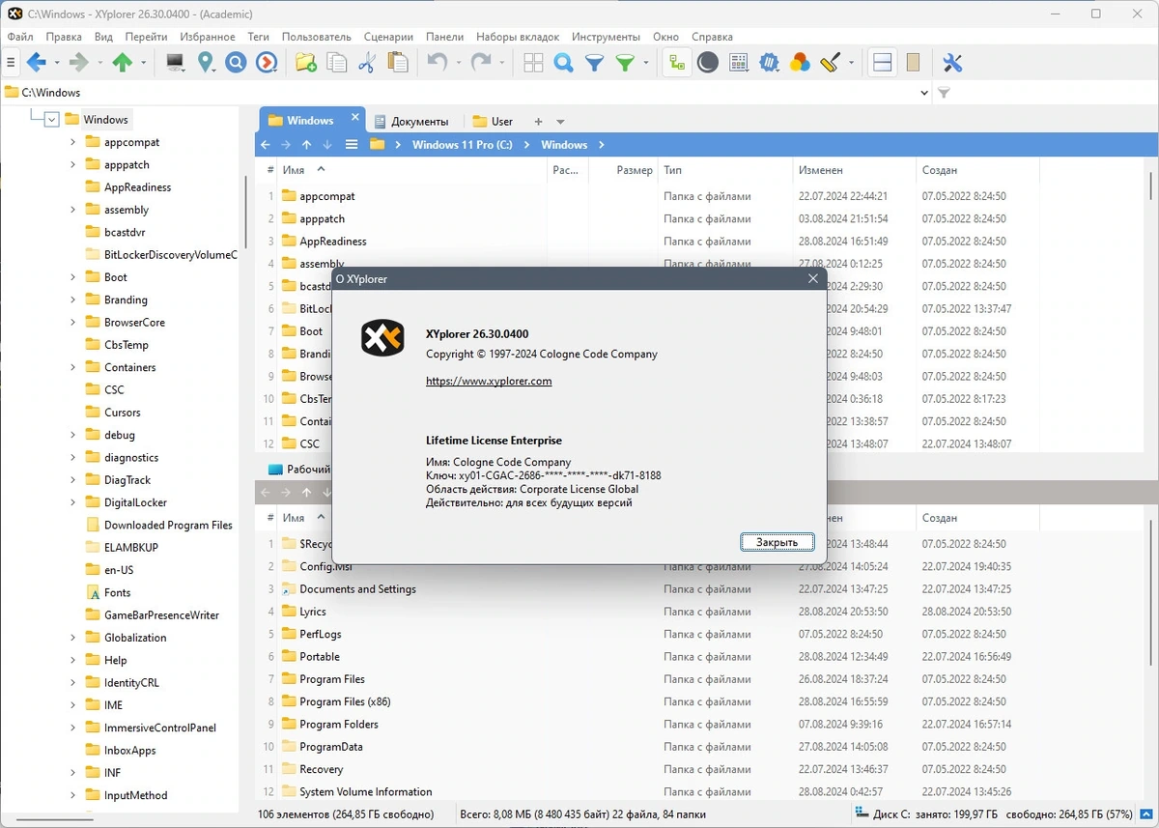1159x828 pixels.
Task: Click the hamburger menu icon at toolbar start
Action: coord(11,63)
